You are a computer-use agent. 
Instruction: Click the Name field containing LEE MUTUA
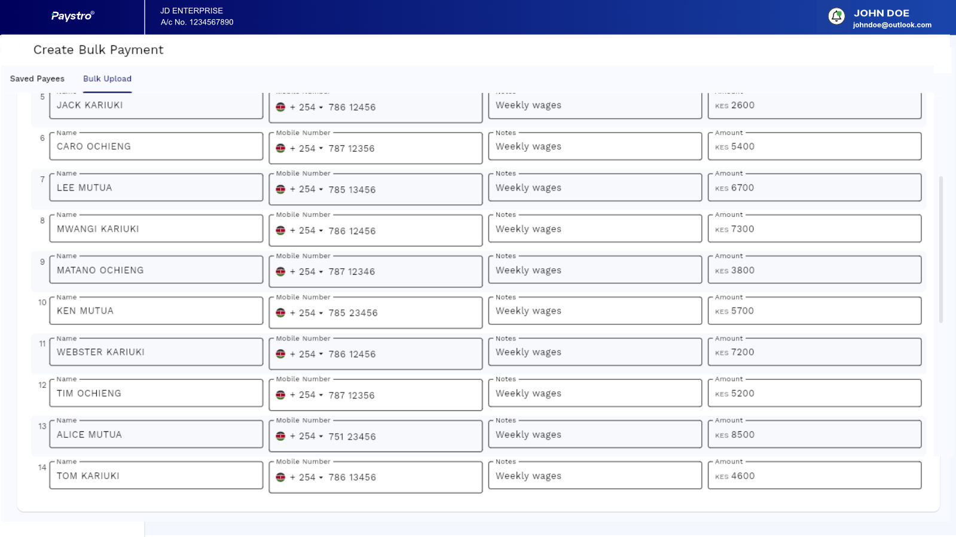156,188
